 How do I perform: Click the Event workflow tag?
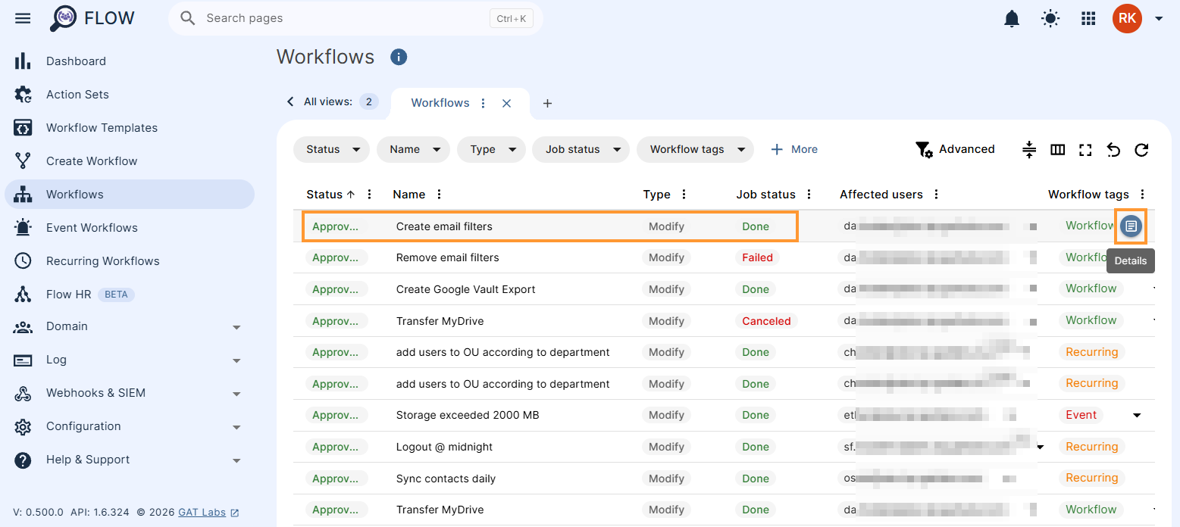[x=1081, y=415]
